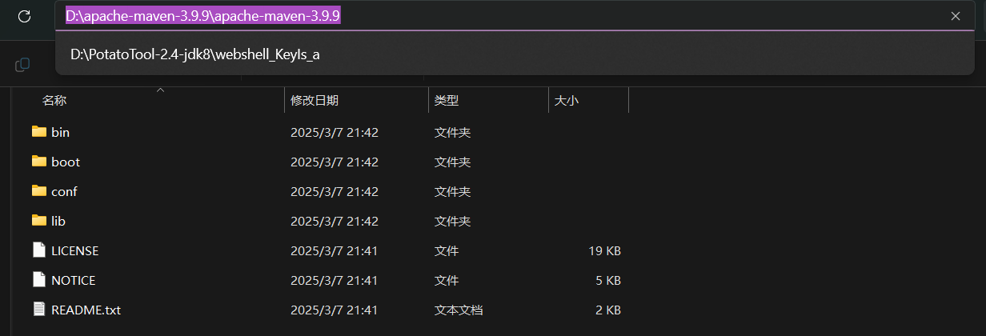Click the conf folder icon
The width and height of the screenshot is (986, 336).
point(39,191)
